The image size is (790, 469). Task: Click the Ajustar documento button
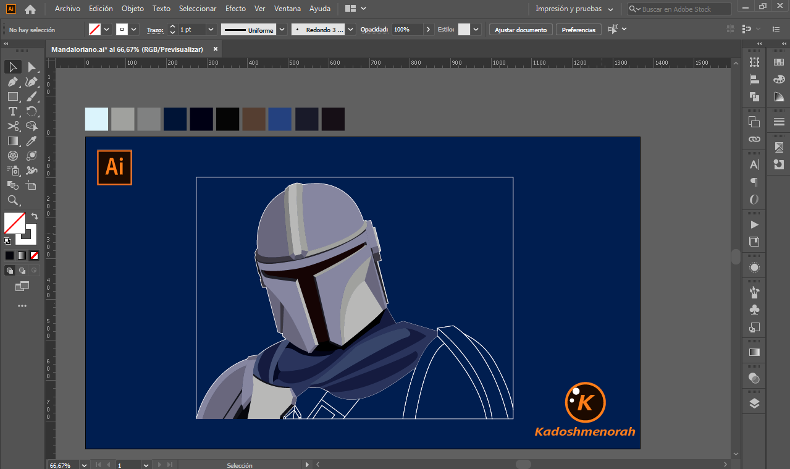click(521, 30)
